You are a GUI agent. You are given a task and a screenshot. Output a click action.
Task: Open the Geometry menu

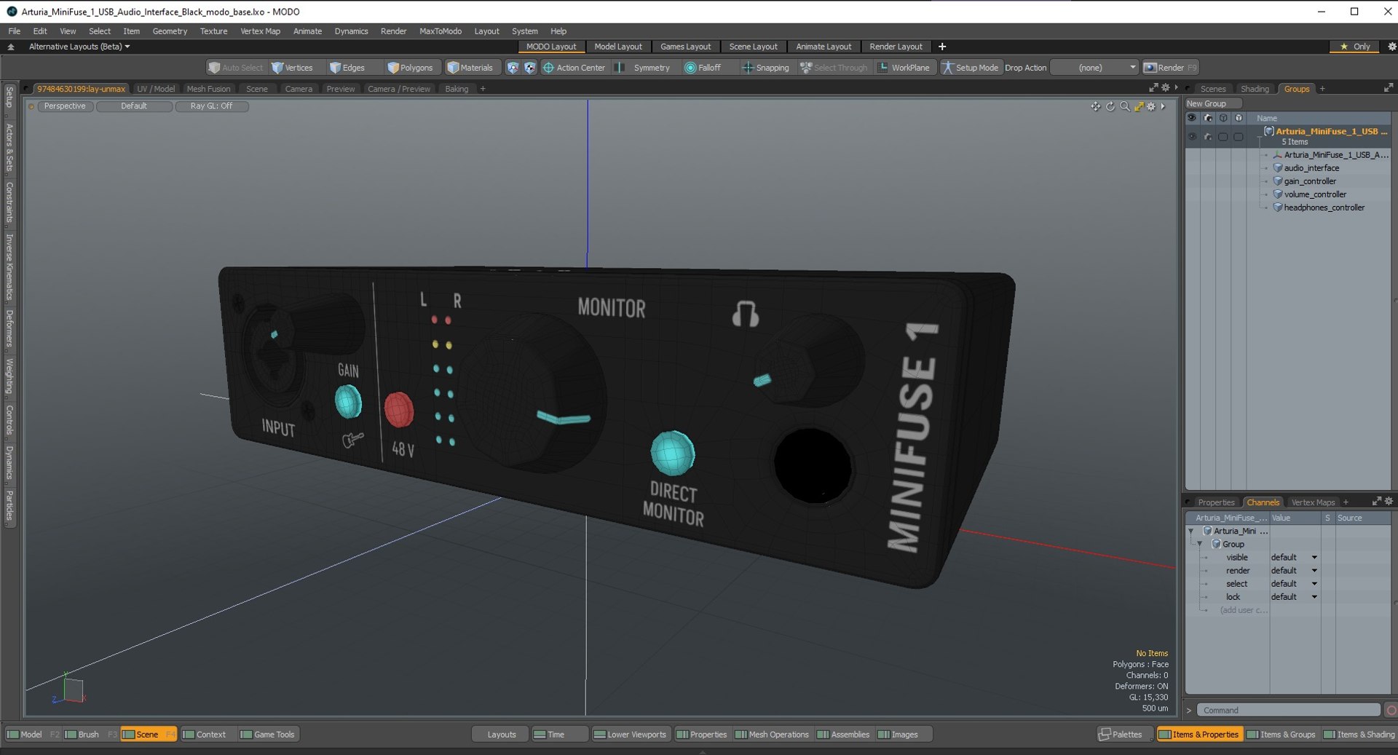pos(170,31)
